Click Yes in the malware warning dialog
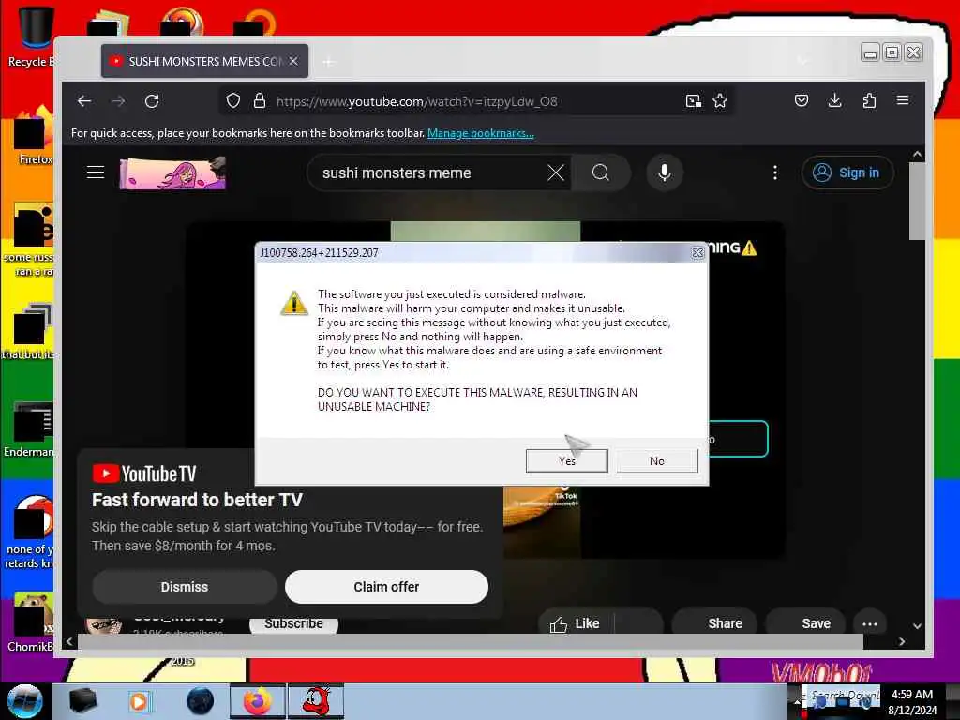 [x=567, y=461]
